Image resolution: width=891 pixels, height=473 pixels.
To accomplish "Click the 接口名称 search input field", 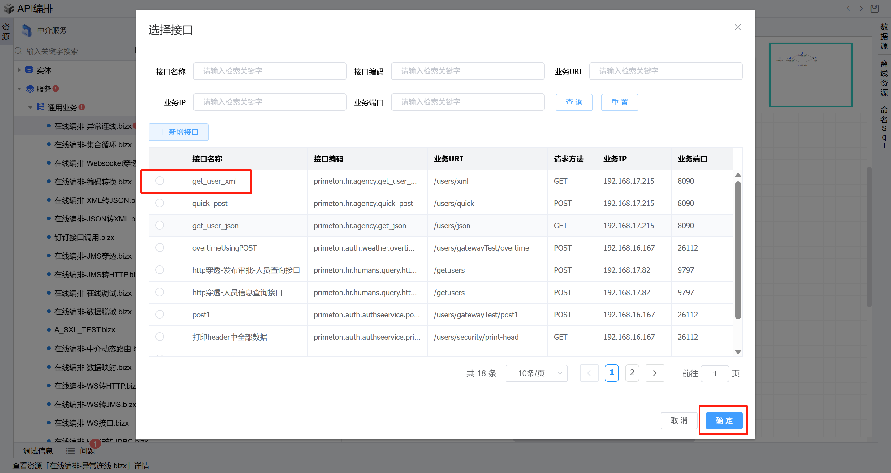I will click(270, 71).
